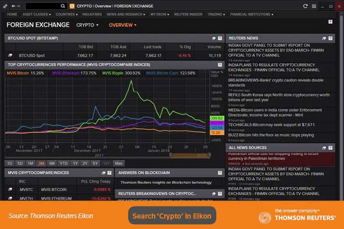This screenshot has width=344, height=229.
Task: Go back with the left arrow
Action: point(14,6)
